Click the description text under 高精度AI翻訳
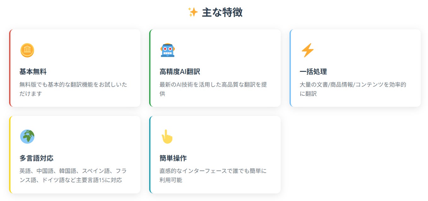 [x=213, y=89]
